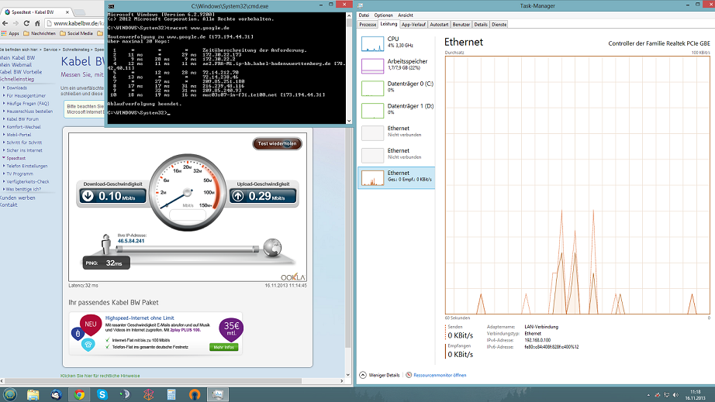
Task: Expand Downloads in the sidebar
Action: [x=16, y=88]
